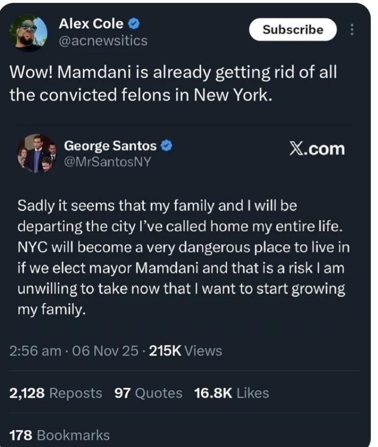Open the @acnewsitics handle link

[x=103, y=41]
